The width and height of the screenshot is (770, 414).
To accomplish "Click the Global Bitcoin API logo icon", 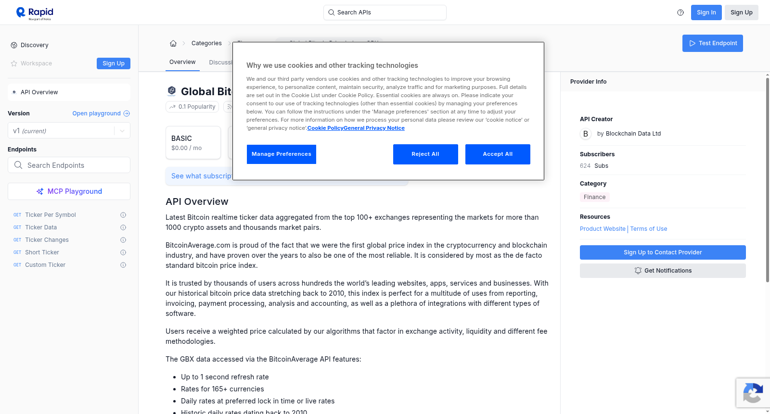I will [172, 91].
